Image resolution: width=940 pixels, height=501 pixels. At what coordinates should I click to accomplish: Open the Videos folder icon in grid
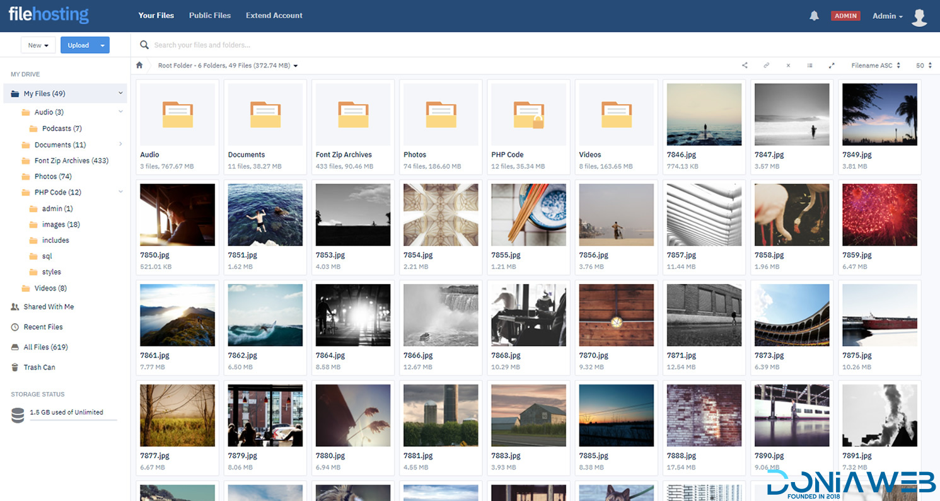pyautogui.click(x=617, y=115)
